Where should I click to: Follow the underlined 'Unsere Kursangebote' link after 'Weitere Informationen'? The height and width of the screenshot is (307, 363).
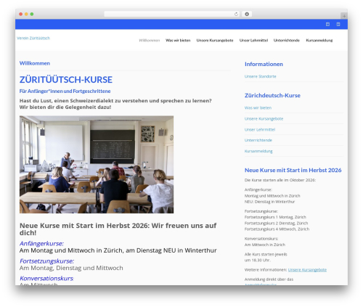(x=307, y=270)
